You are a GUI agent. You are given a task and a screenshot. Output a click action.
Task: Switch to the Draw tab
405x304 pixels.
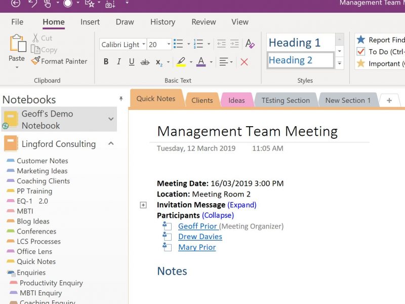(125, 22)
